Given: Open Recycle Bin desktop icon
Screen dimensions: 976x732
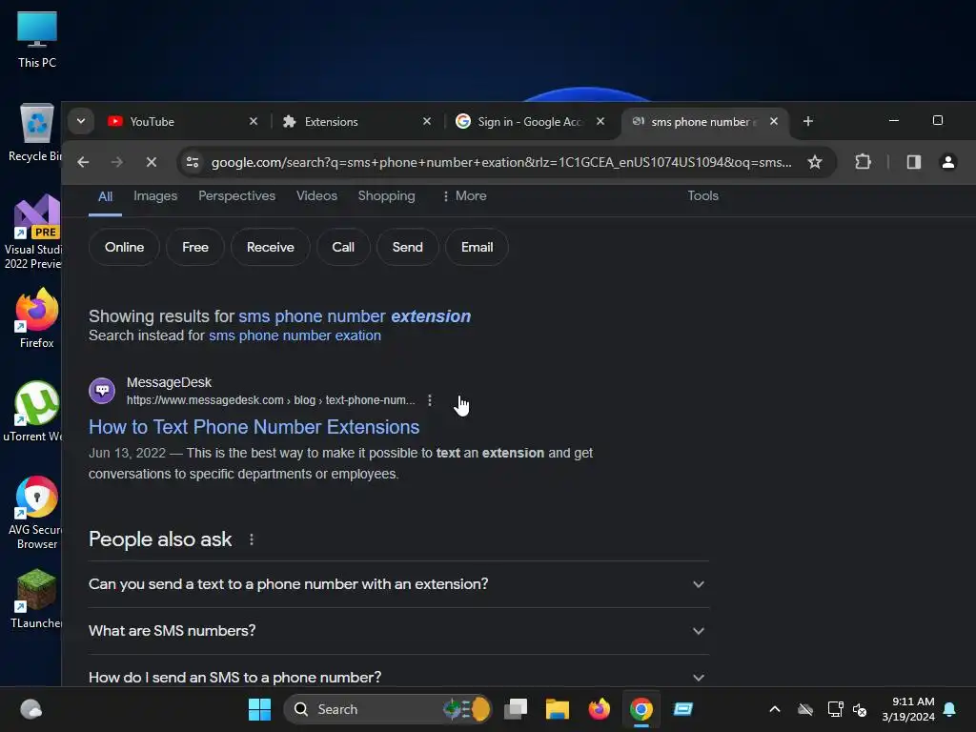Looking at the screenshot, I should 36,133.
